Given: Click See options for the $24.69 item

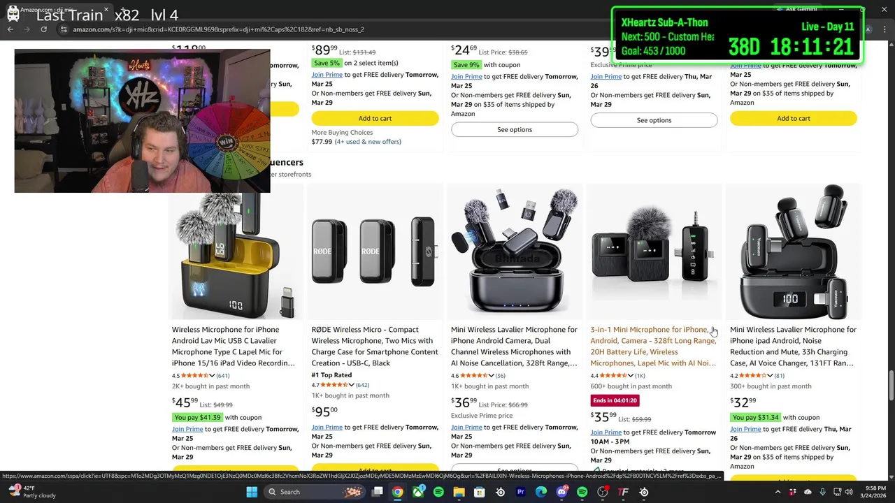Looking at the screenshot, I should 515,129.
